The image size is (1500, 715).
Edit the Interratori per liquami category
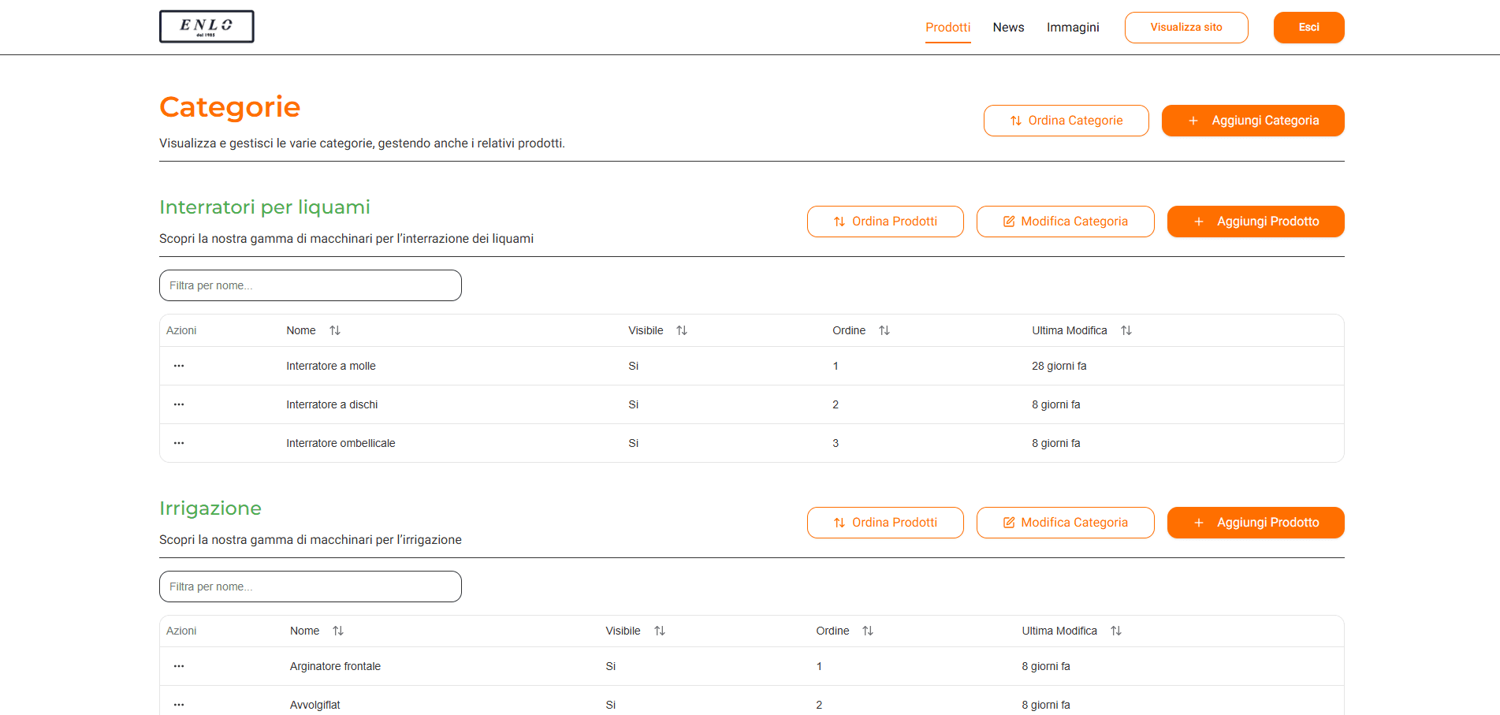[x=1065, y=222]
